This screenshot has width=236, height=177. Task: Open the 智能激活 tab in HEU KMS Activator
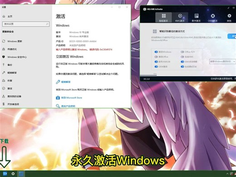click(x=163, y=17)
